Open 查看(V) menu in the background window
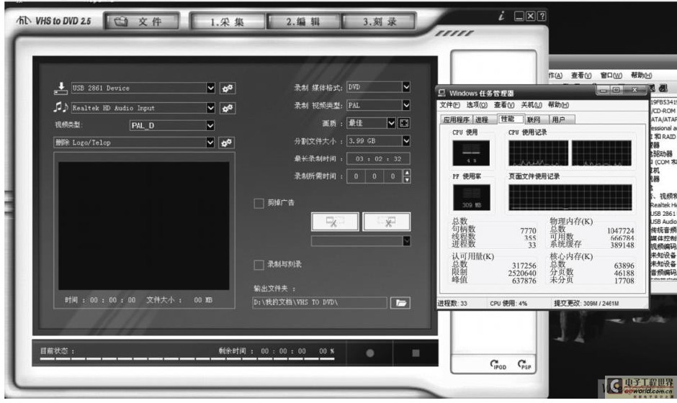The height and width of the screenshot is (403, 677). pos(581,76)
